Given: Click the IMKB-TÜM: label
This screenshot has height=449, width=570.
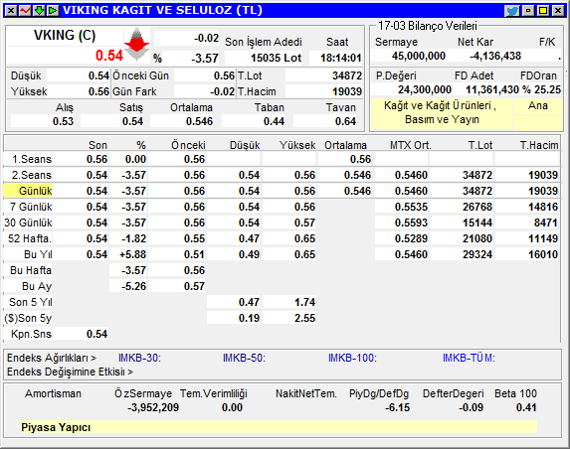Looking at the screenshot, I should [x=469, y=358].
